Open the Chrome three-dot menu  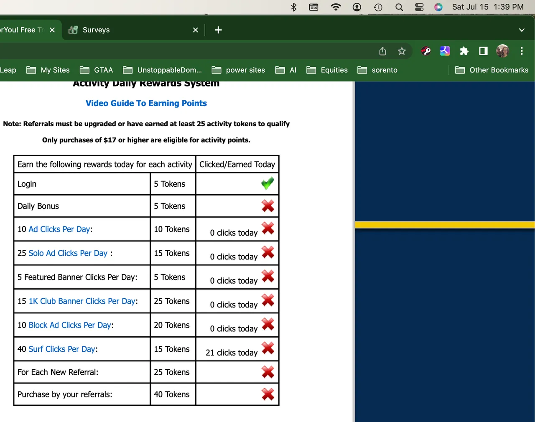522,51
